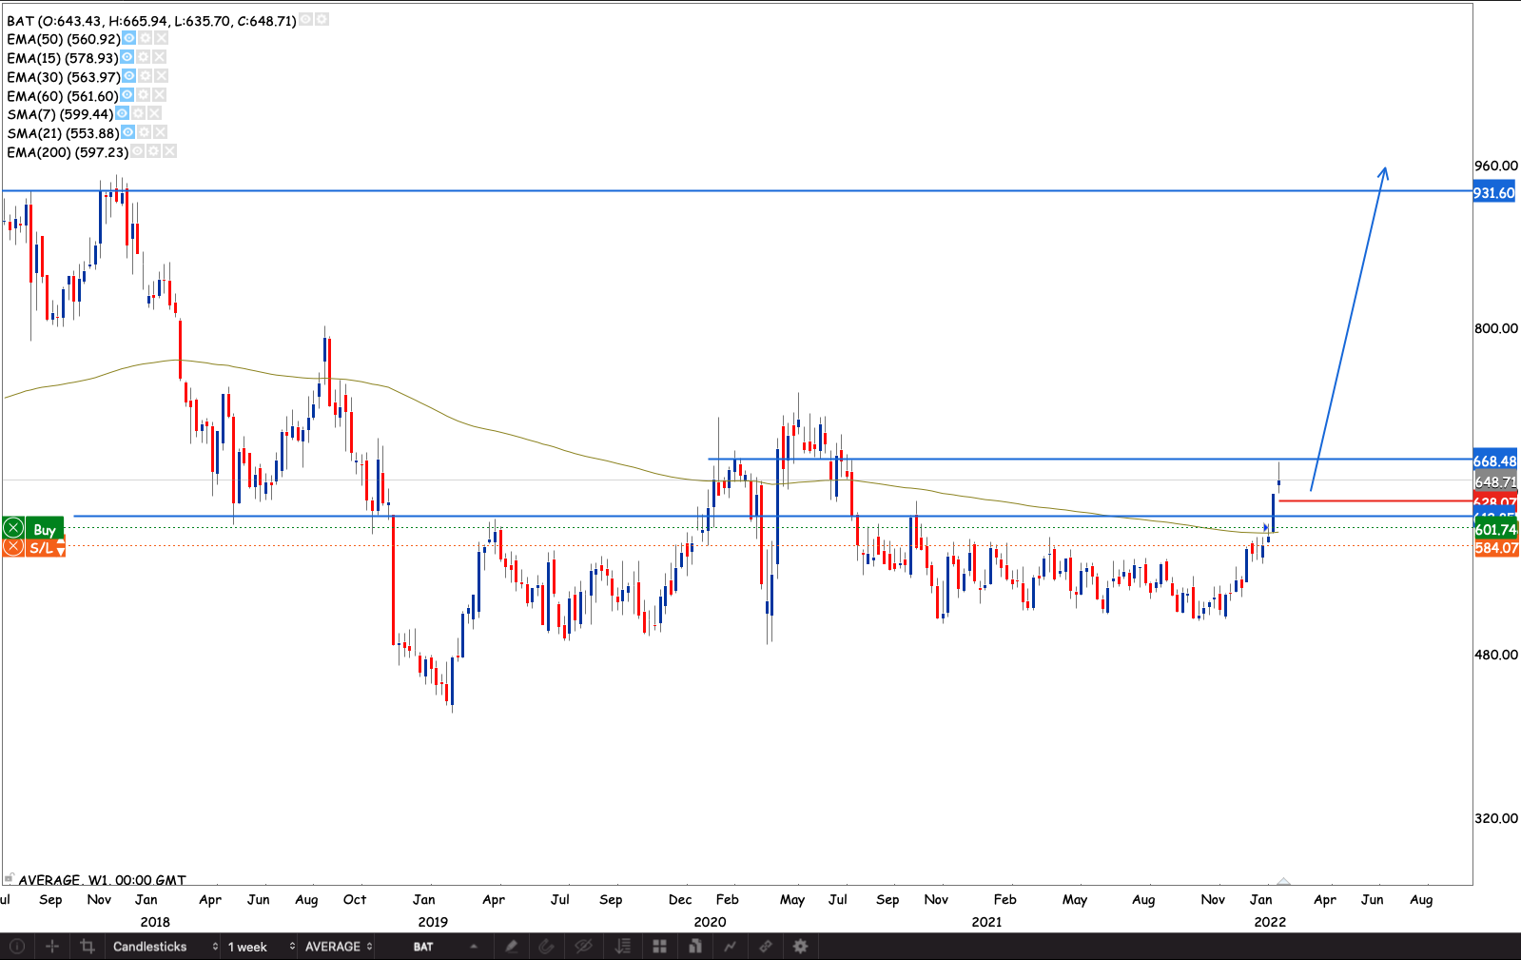Click the info icon in bottom toolbar
This screenshot has width=1521, height=960.
(x=17, y=946)
